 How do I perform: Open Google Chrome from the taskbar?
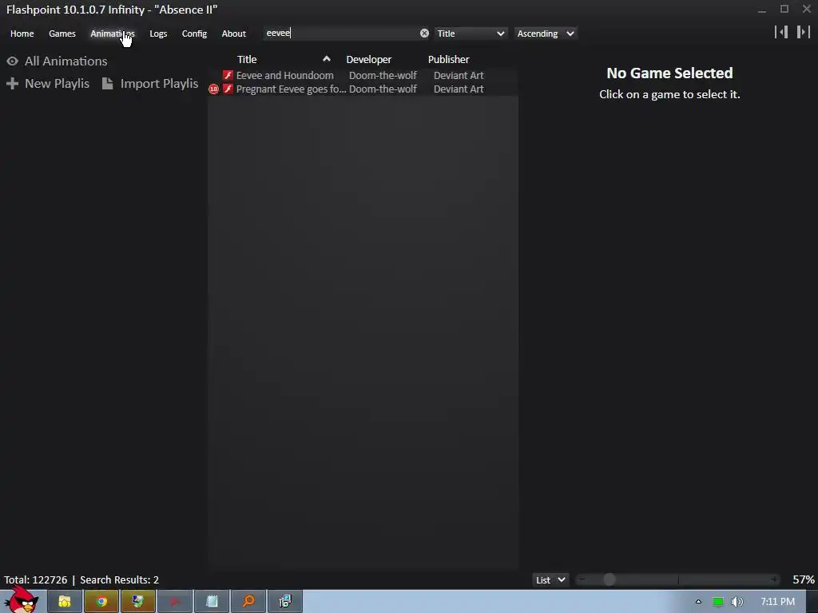(x=101, y=602)
